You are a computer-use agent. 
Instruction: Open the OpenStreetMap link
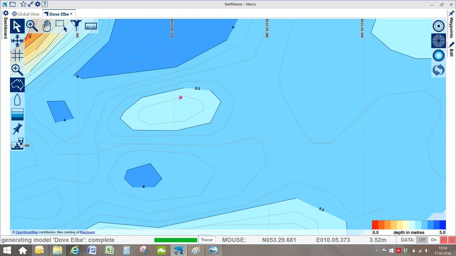(x=27, y=232)
